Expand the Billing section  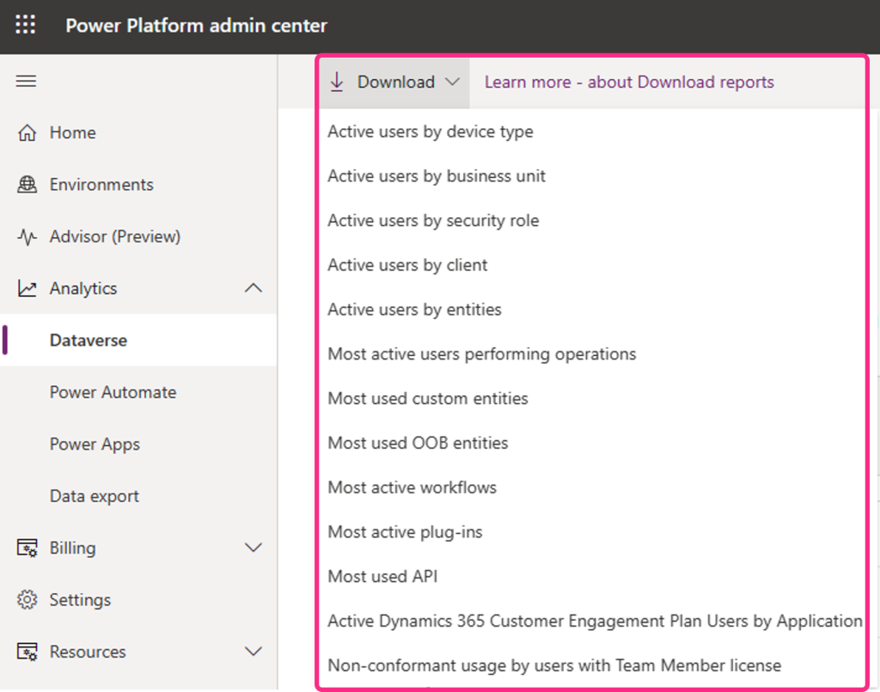(254, 547)
